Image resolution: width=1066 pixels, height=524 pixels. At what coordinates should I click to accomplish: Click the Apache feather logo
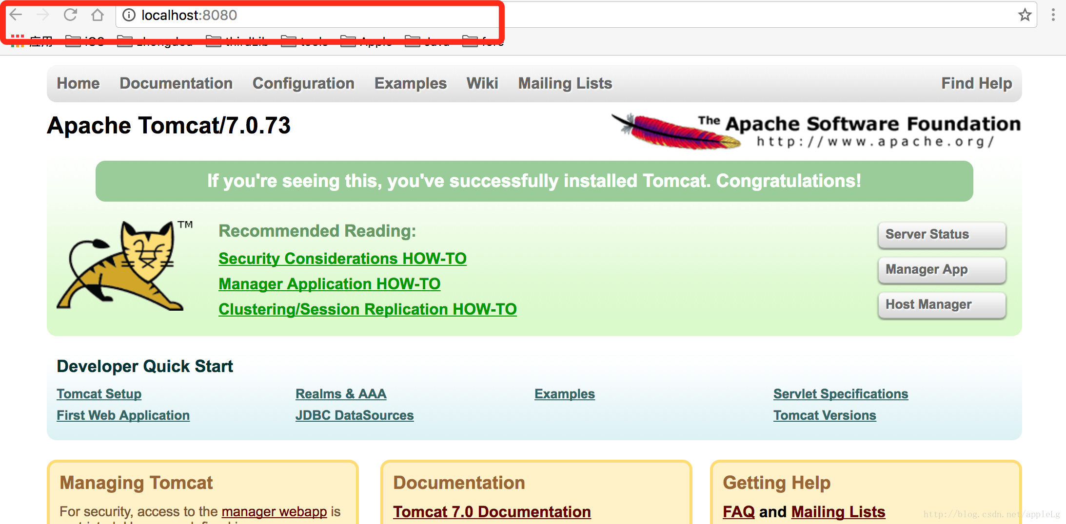pos(675,131)
